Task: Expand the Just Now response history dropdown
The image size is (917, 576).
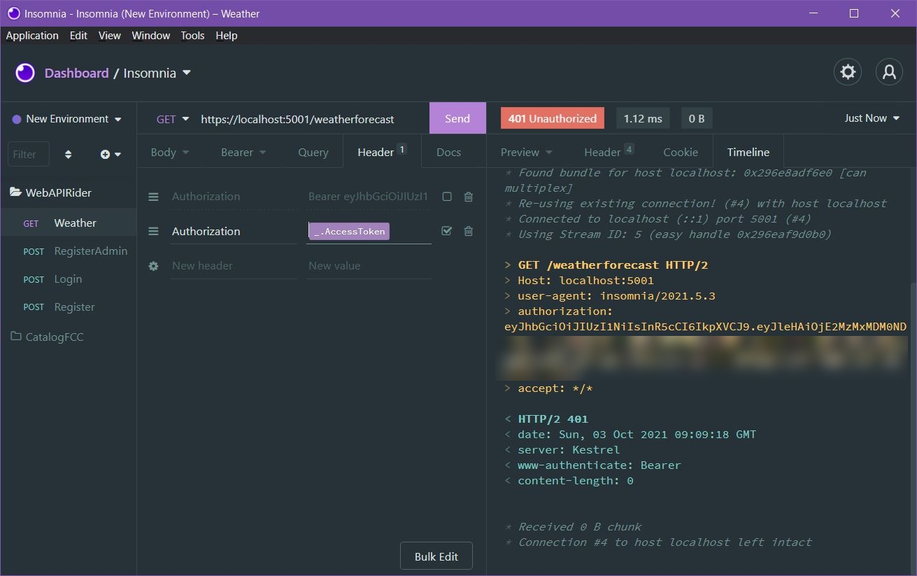Action: [x=872, y=118]
